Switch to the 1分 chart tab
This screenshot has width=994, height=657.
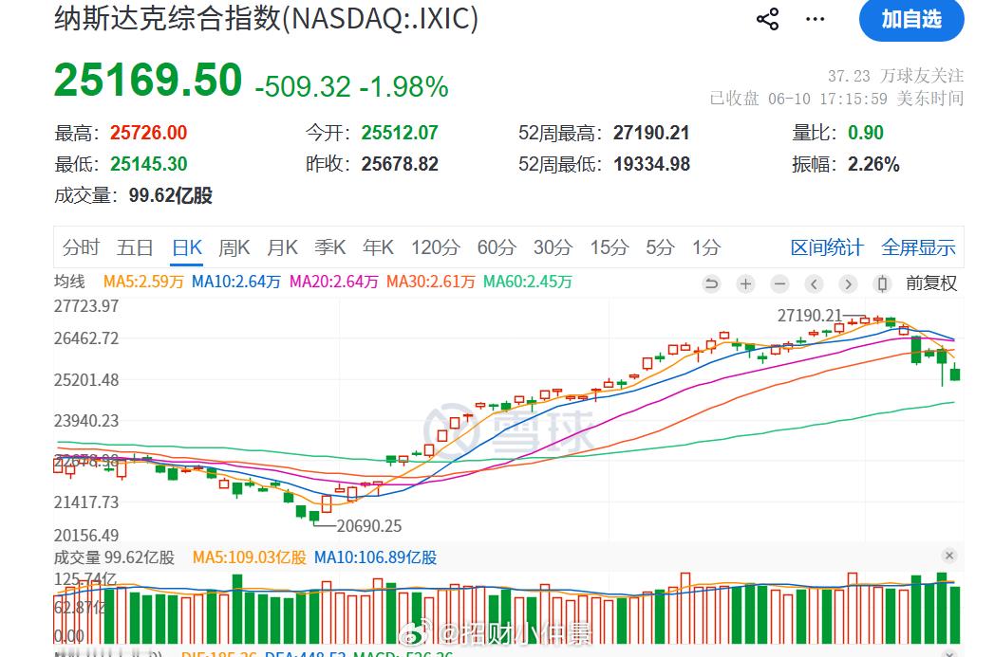(706, 246)
